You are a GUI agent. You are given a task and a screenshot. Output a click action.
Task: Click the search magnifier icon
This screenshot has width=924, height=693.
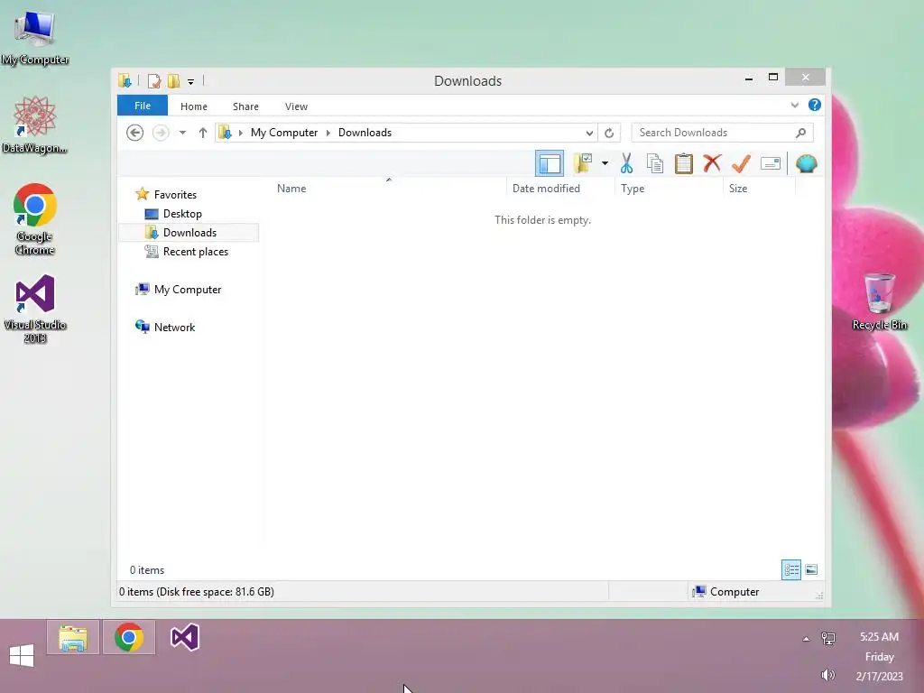coord(801,133)
